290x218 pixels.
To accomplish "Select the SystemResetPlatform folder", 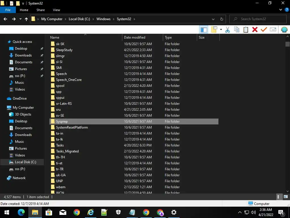I will point(72,127).
